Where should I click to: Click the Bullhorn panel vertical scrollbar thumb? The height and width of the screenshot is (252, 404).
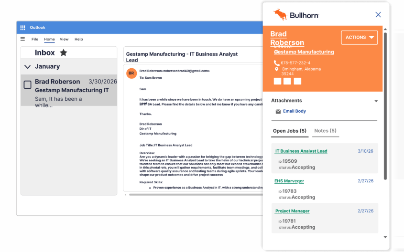tap(385, 106)
